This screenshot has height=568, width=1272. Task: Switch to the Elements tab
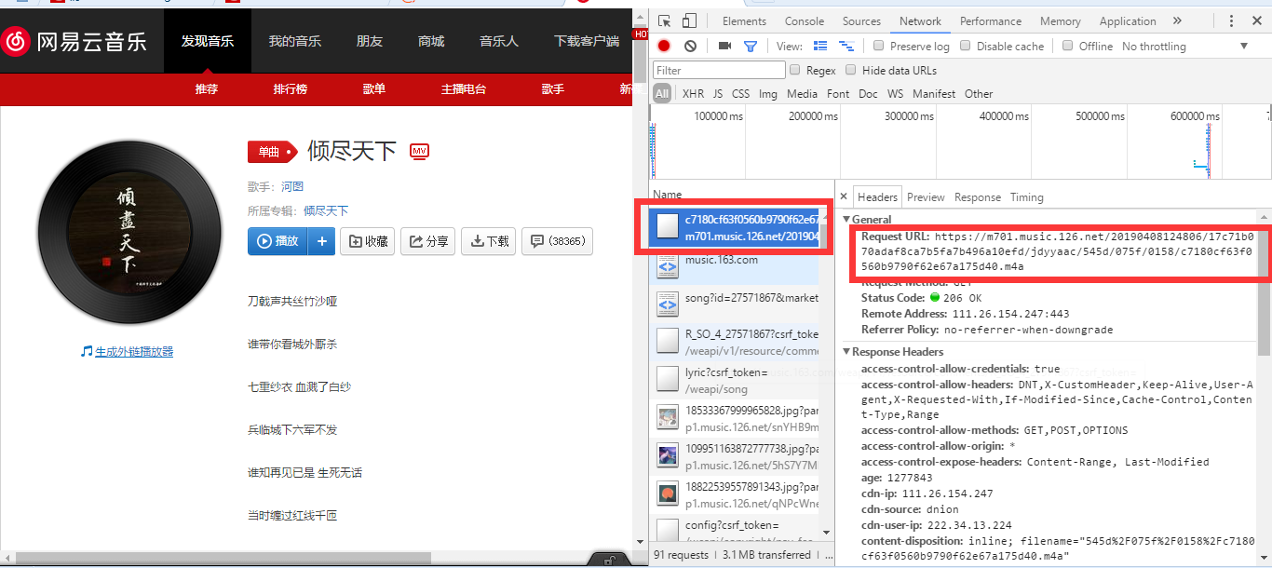744,21
